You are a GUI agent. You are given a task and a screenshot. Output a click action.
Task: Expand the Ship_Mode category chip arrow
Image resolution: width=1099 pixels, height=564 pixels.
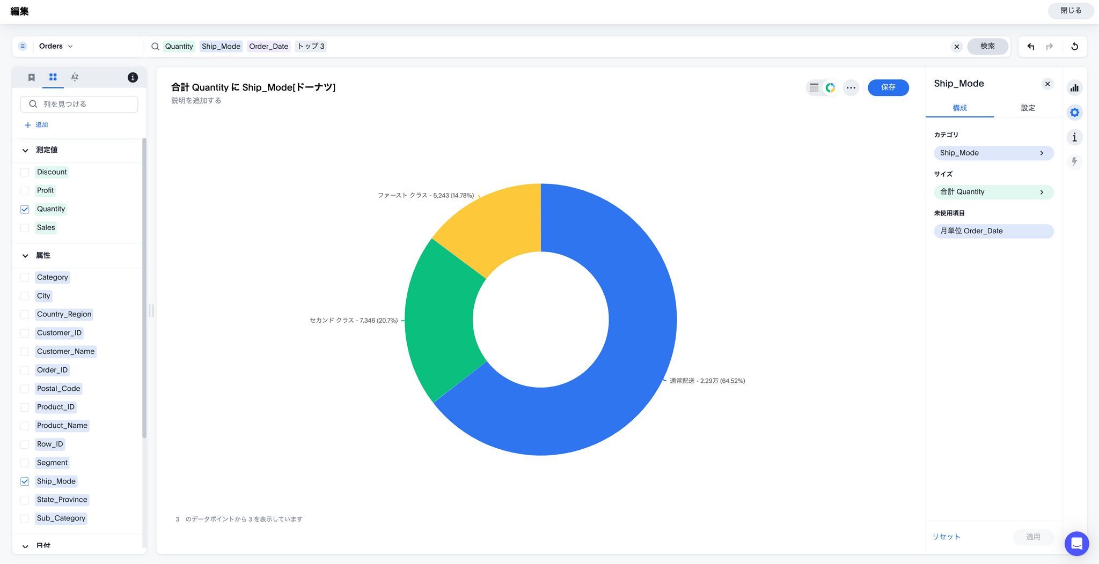(x=1042, y=153)
